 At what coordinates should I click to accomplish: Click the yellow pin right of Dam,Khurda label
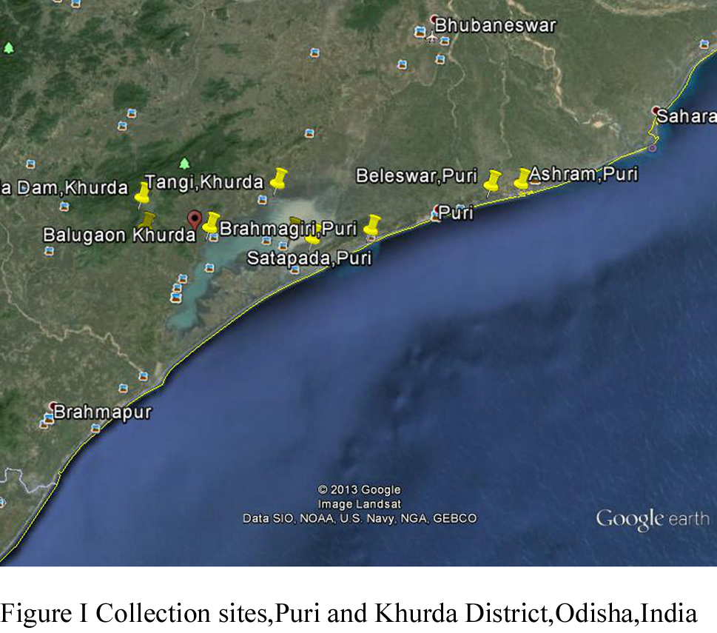(x=143, y=194)
